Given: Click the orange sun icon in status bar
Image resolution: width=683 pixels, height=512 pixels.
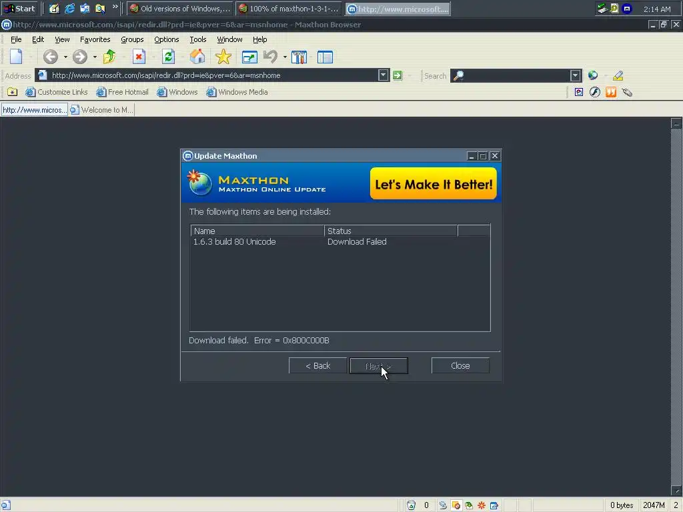Looking at the screenshot, I should (x=482, y=505).
